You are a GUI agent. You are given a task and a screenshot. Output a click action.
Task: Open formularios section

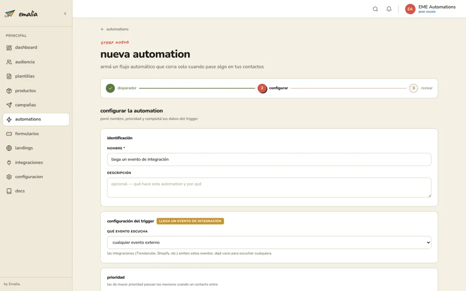coord(36,134)
